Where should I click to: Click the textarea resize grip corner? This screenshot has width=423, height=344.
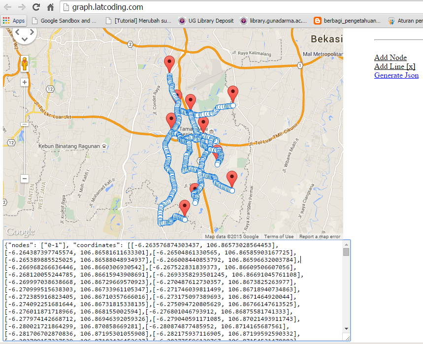[348, 338]
